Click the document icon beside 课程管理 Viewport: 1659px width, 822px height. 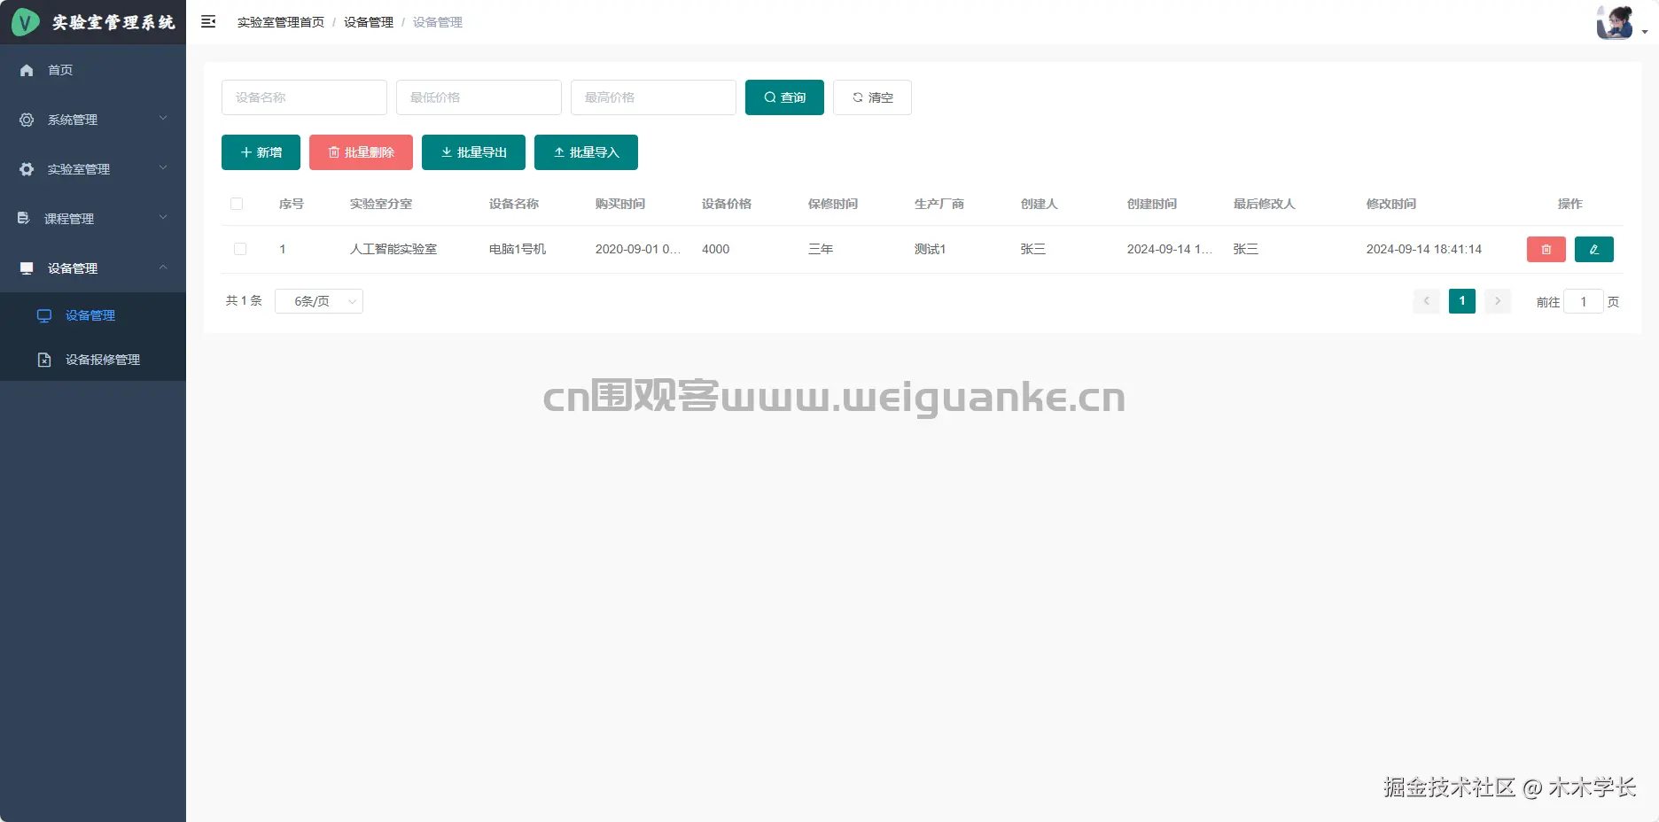(24, 218)
